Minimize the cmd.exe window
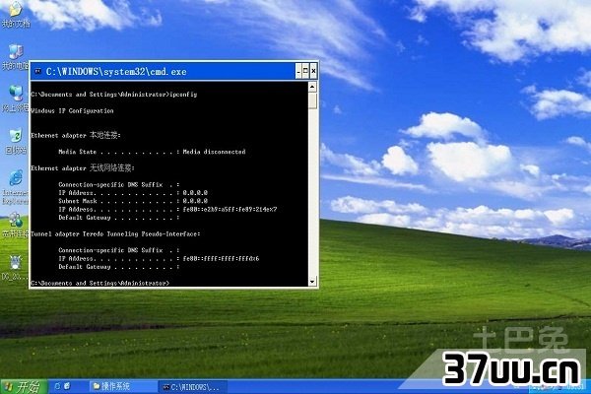591x394 pixels. click(x=298, y=71)
